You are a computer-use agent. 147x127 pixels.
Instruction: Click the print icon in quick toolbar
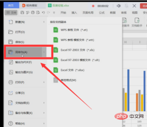(x=33, y=12)
